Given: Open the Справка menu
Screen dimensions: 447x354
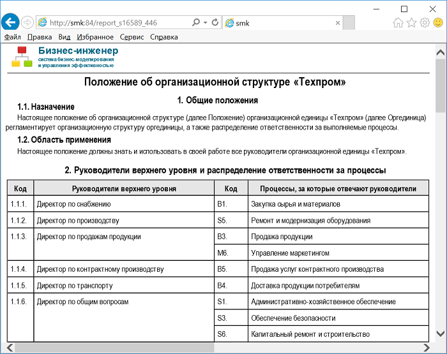Looking at the screenshot, I should pos(164,37).
